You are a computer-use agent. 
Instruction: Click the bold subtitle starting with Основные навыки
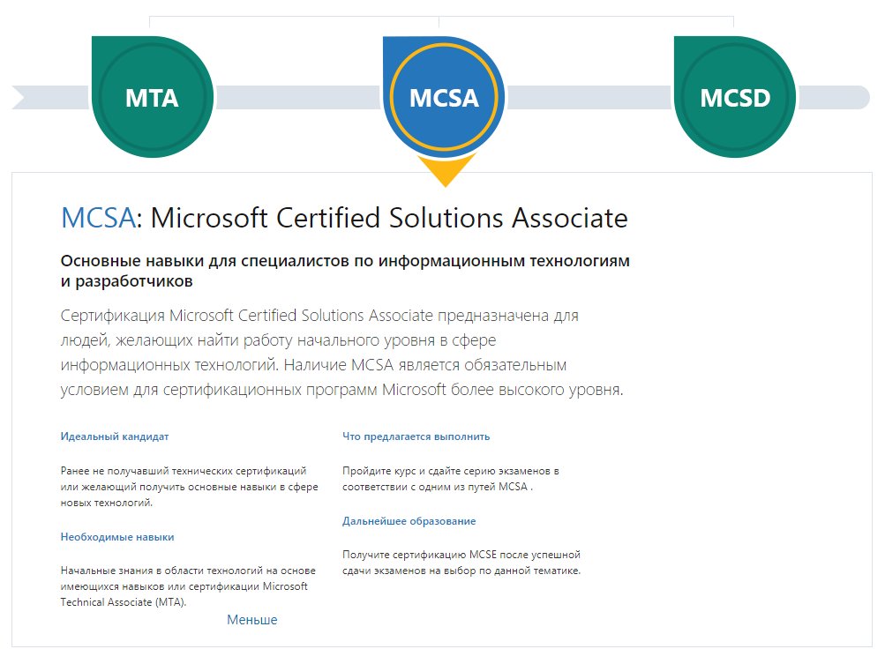345,271
